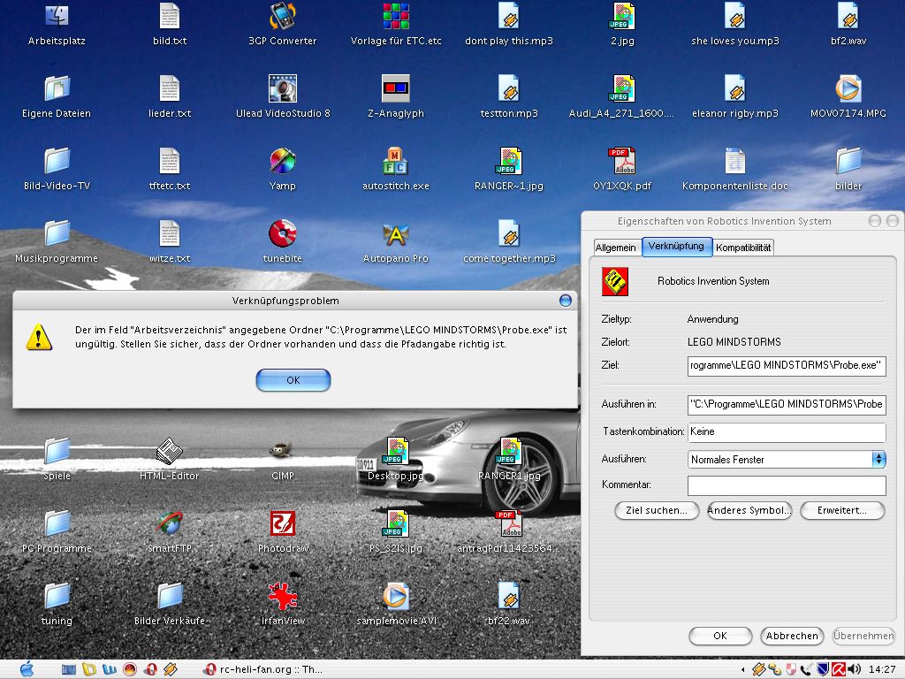Click Abbrechen in the properties window

coord(792,636)
